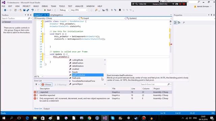The width and height of the screenshot is (216, 121).
Task: Switch to the simpleagent.cs tab
Action: (56, 15)
